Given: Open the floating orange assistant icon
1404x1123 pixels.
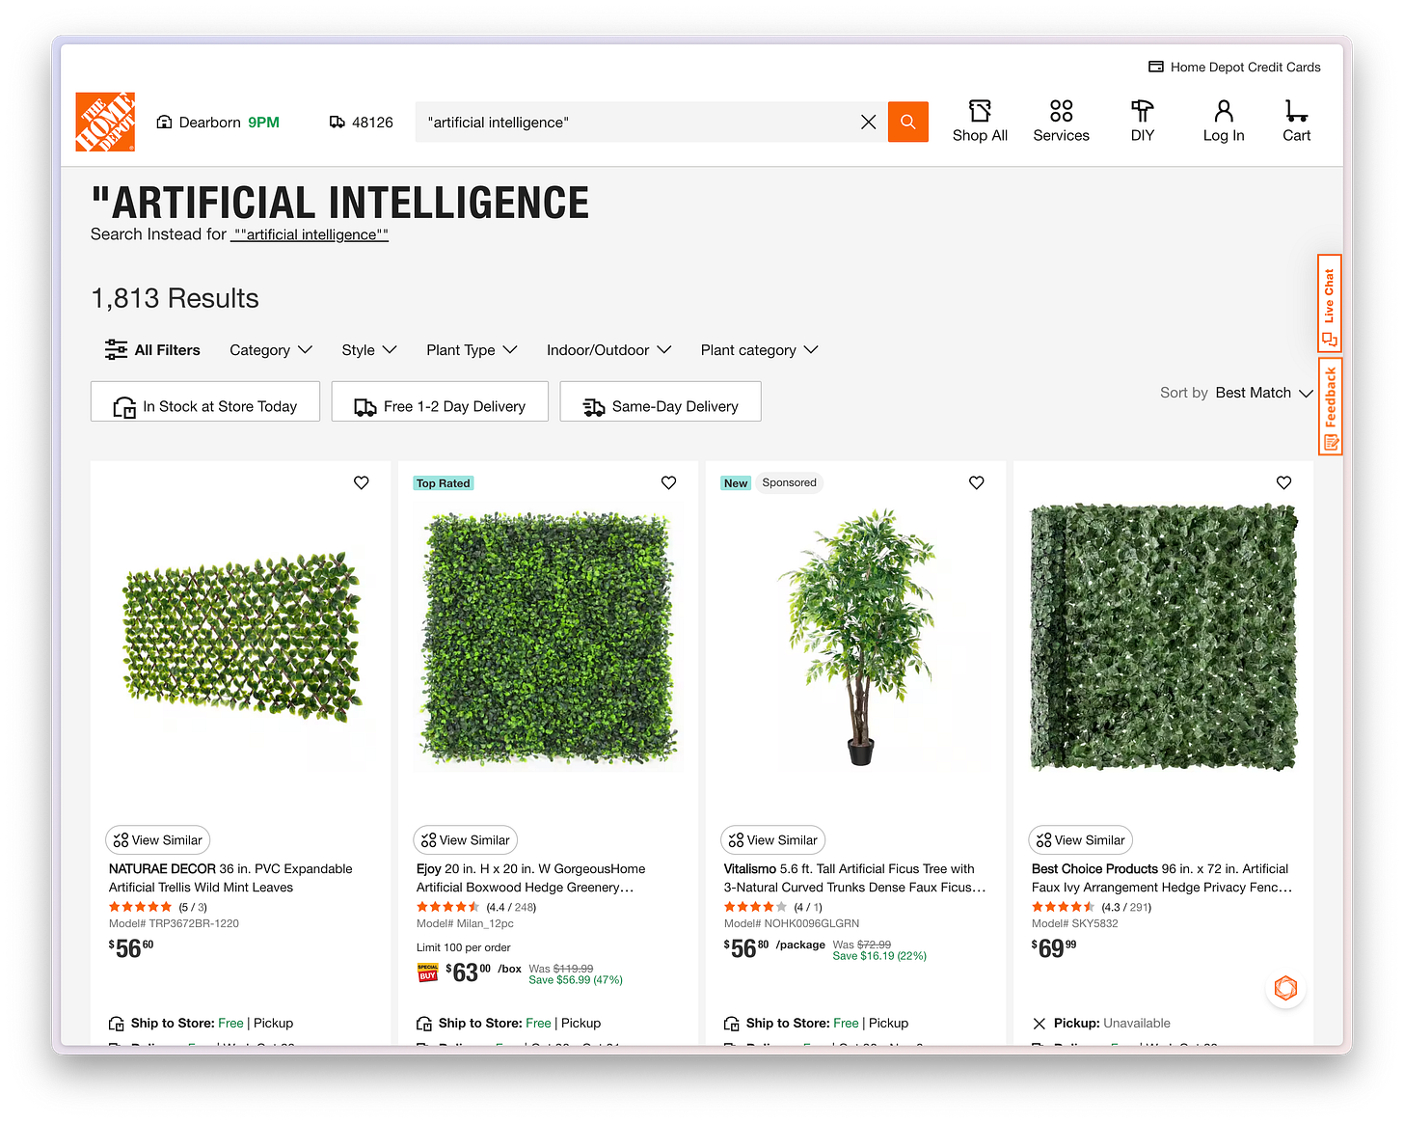Looking at the screenshot, I should point(1285,988).
